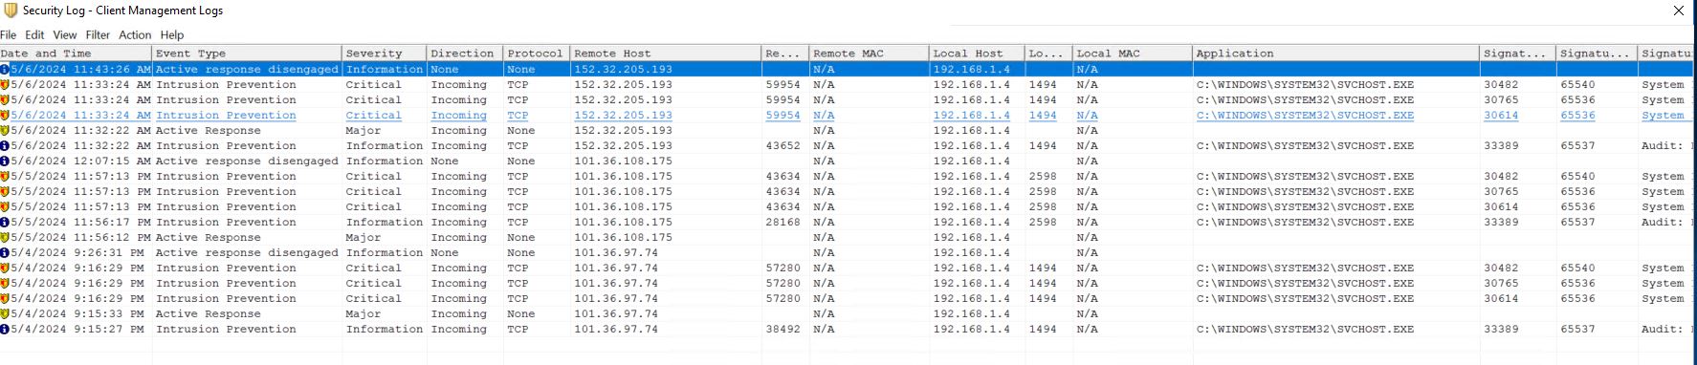Click signature 33389 in the 11:32:22 AM row
Viewport: 1697px width, 365px height.
click(1501, 146)
